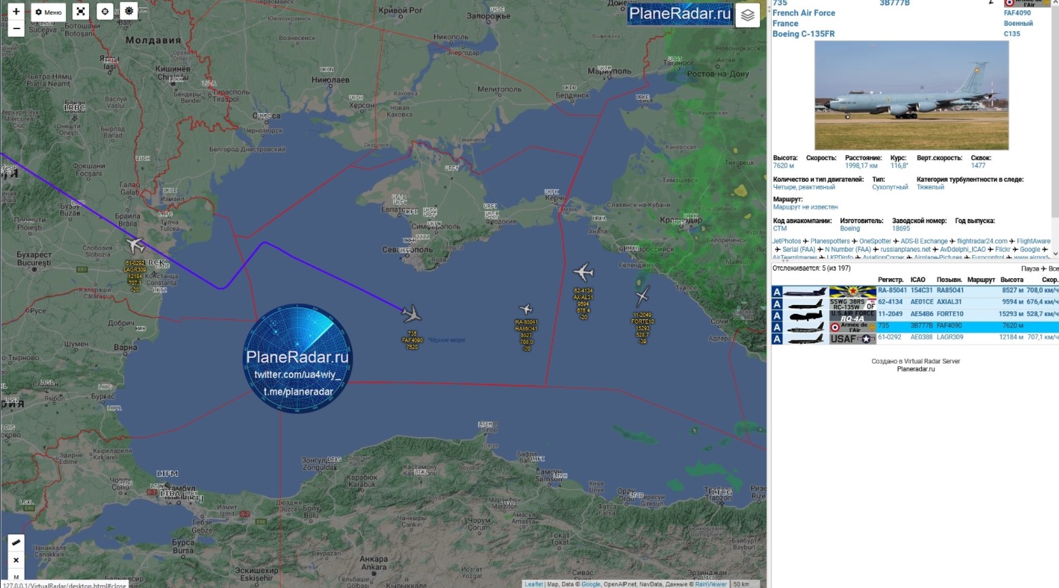Select the ruler measure tool

point(16,543)
